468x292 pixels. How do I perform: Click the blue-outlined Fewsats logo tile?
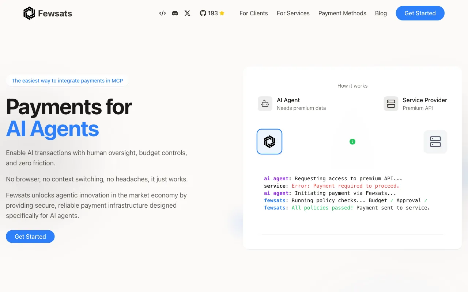[x=269, y=142]
